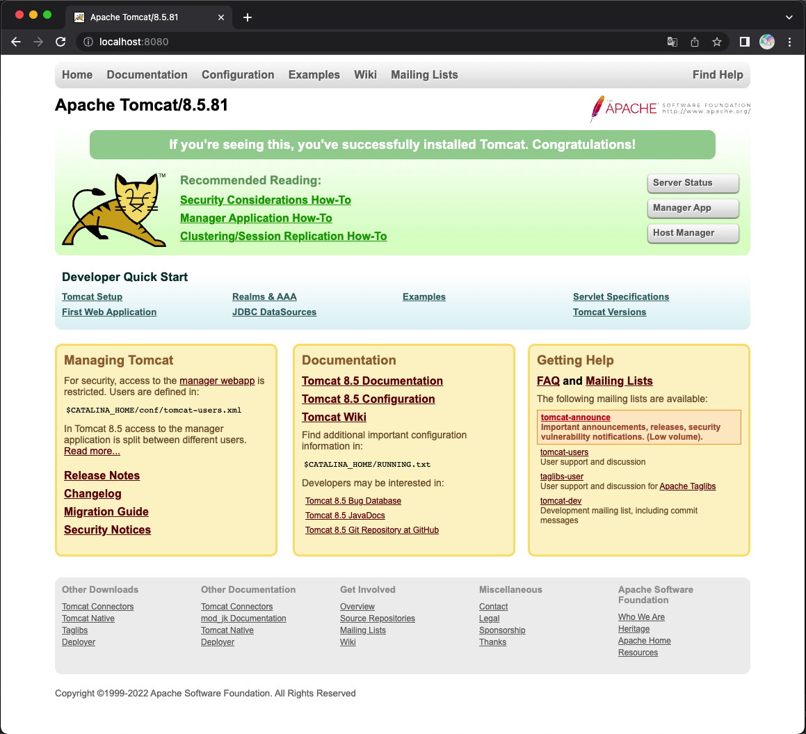
Task: Open Security Notices
Action: click(x=107, y=529)
